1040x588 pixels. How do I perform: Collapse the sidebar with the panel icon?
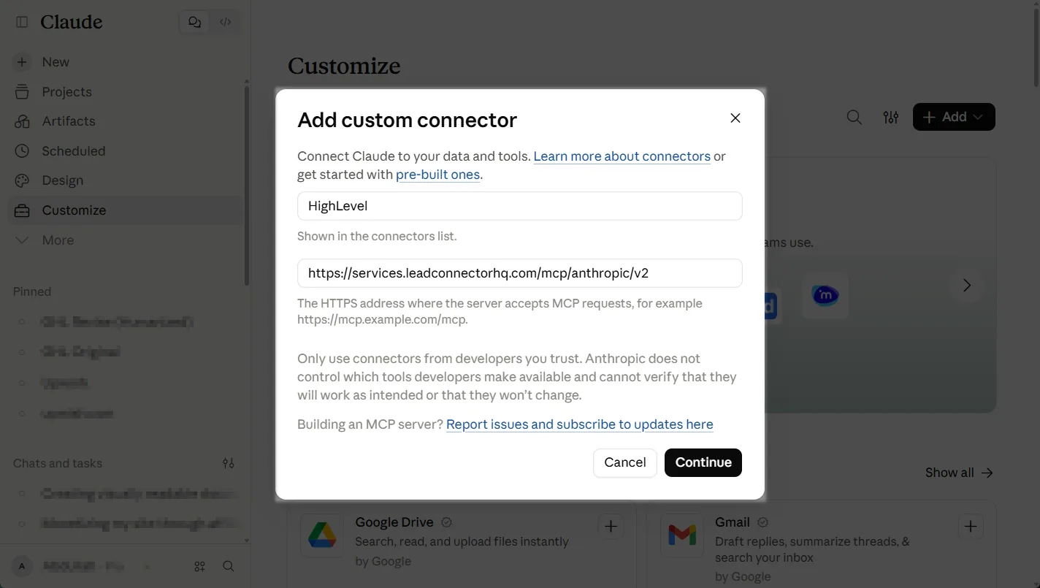[22, 22]
